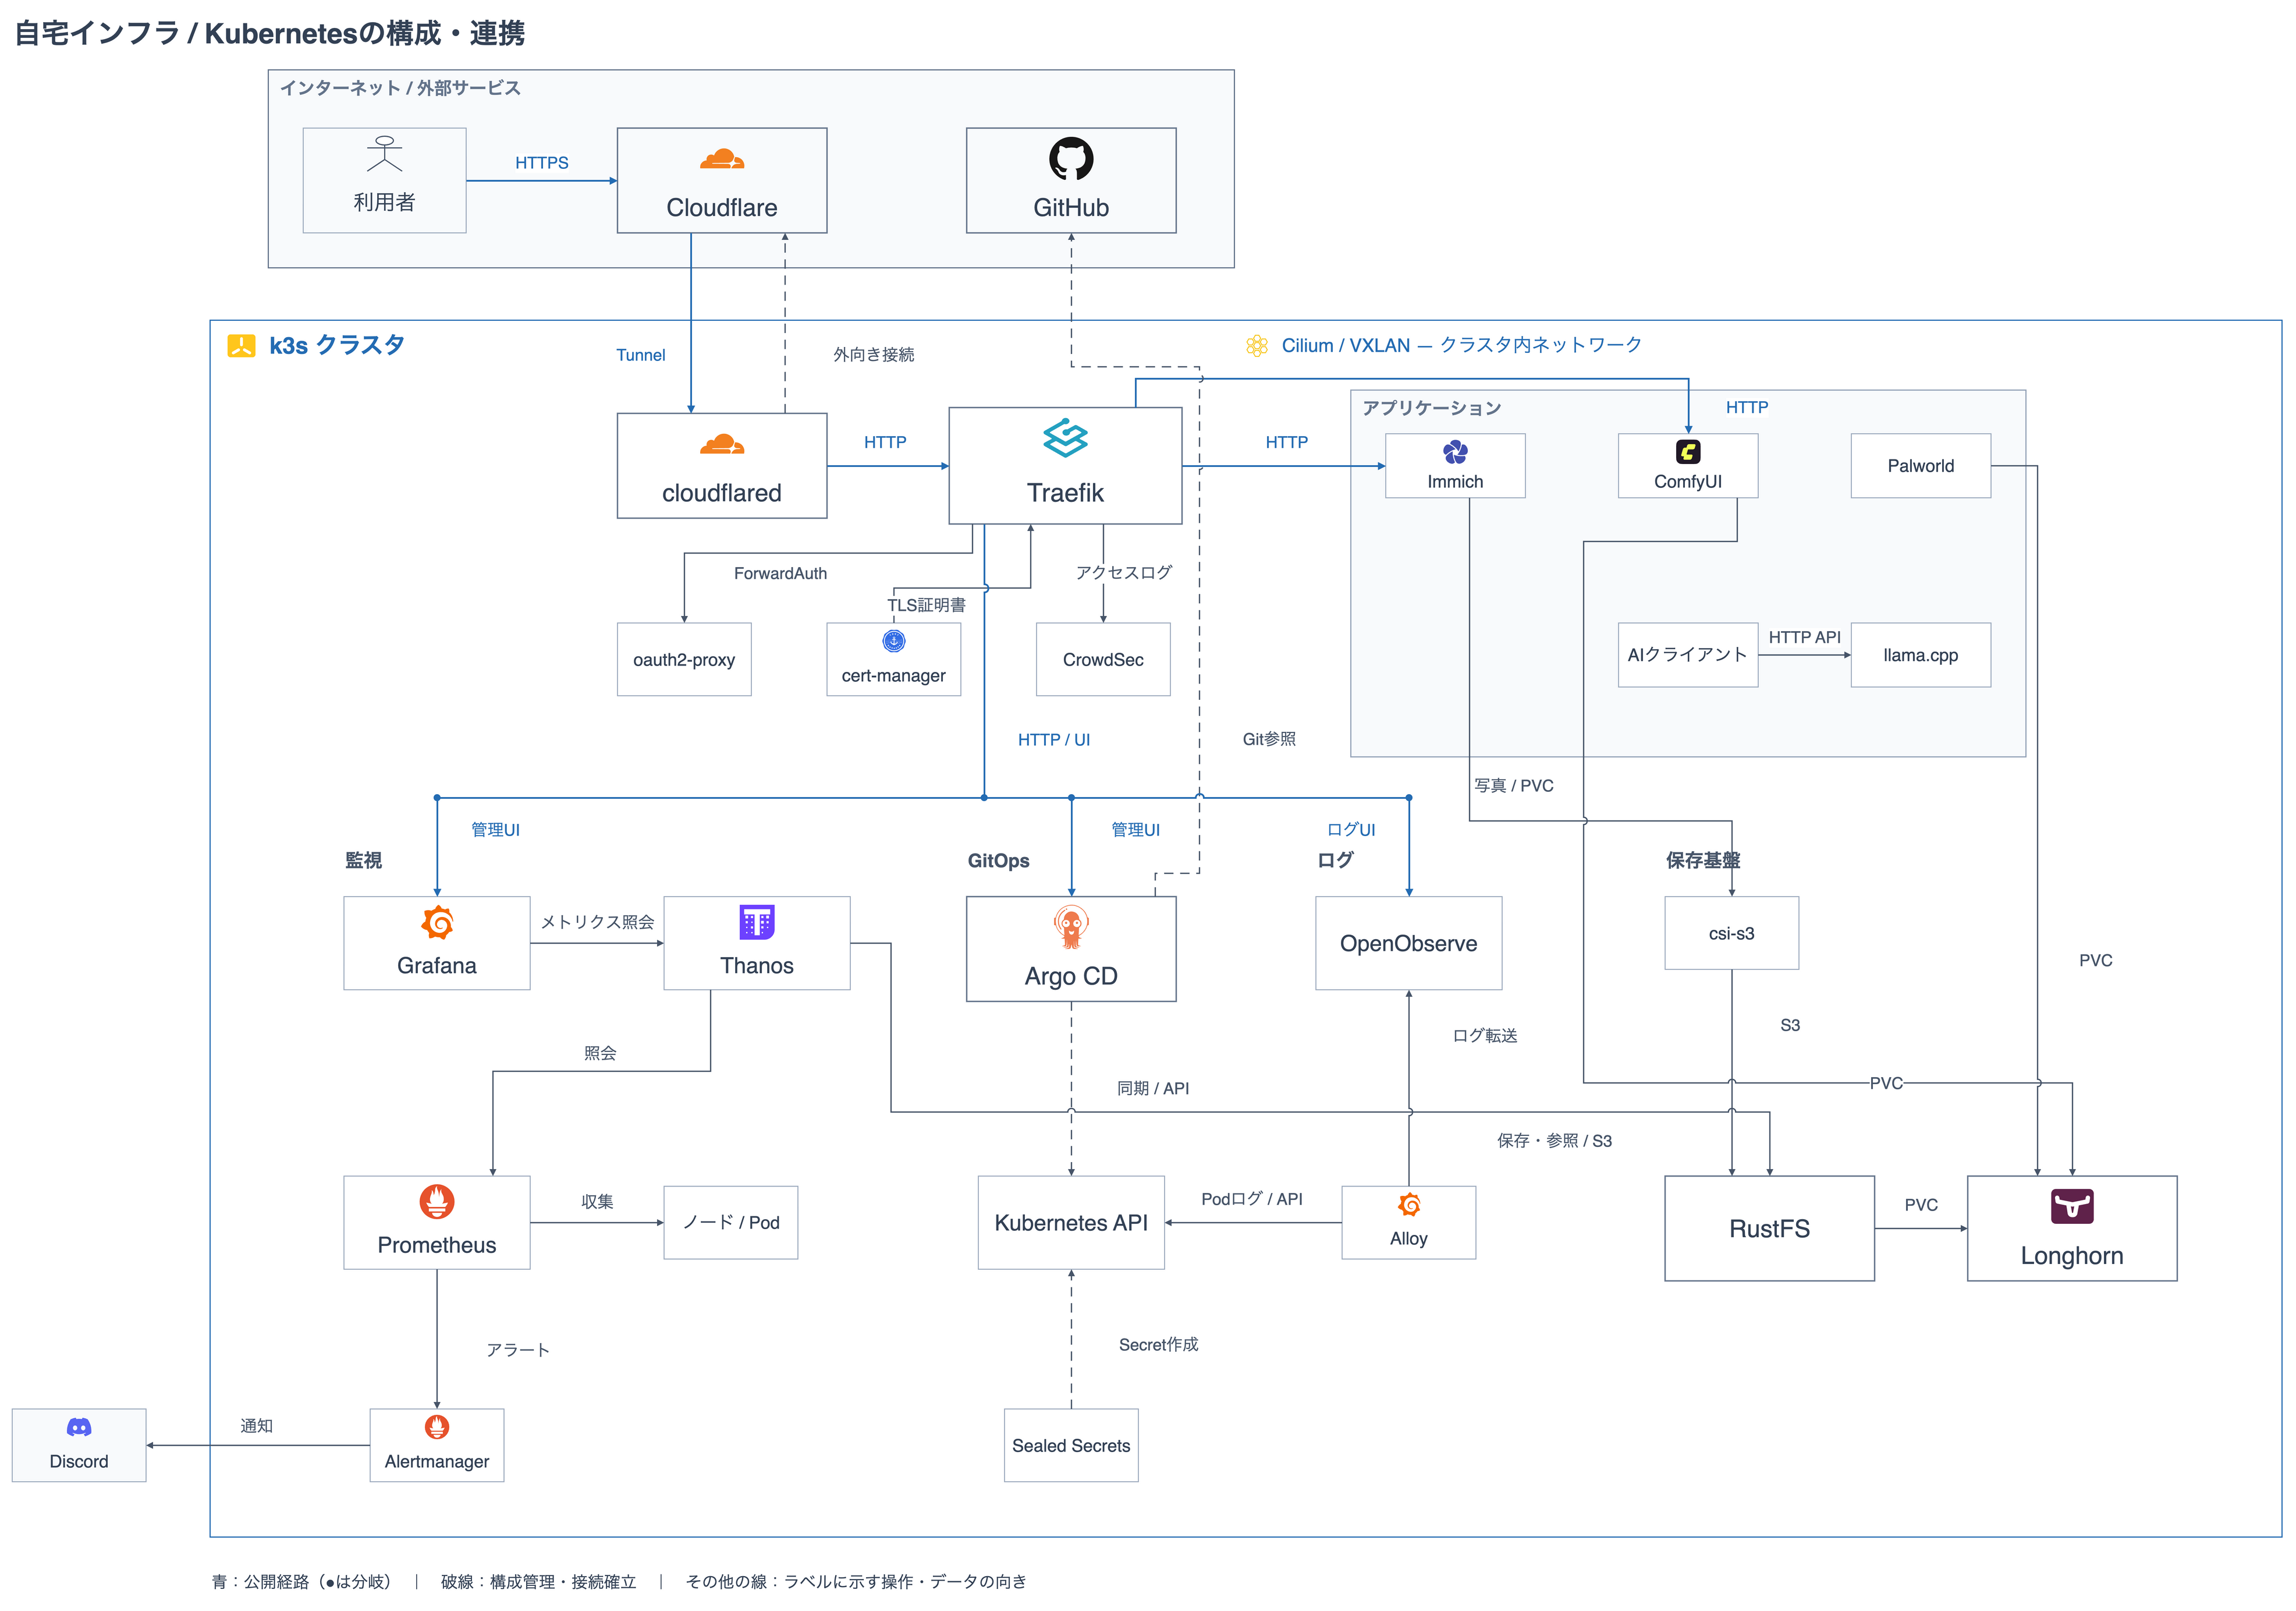Select the 写真 / PVC edge label
Image resolution: width=2296 pixels, height=1611 pixels.
1513,785
